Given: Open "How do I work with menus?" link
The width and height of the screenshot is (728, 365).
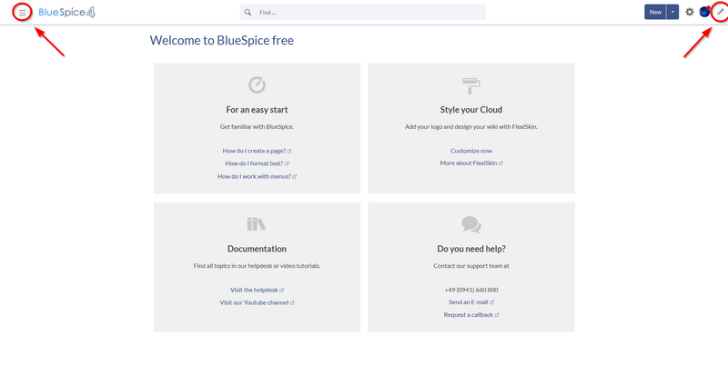Looking at the screenshot, I should pos(257,176).
